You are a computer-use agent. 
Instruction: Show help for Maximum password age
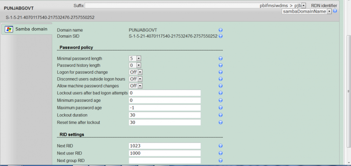click(221, 108)
